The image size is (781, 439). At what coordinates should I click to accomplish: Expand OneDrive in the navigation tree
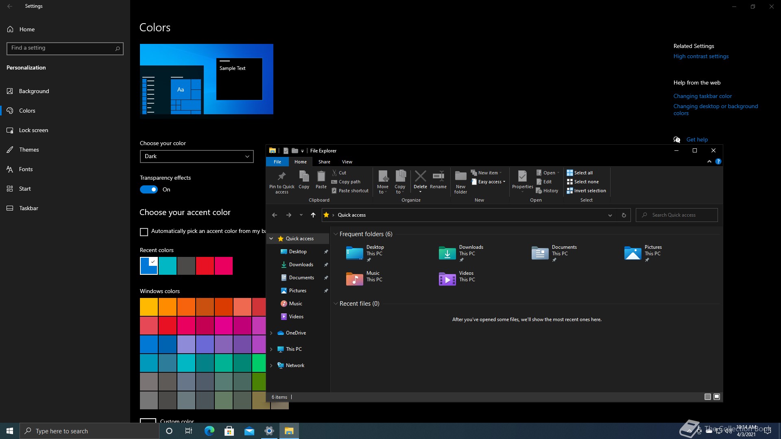pyautogui.click(x=271, y=333)
